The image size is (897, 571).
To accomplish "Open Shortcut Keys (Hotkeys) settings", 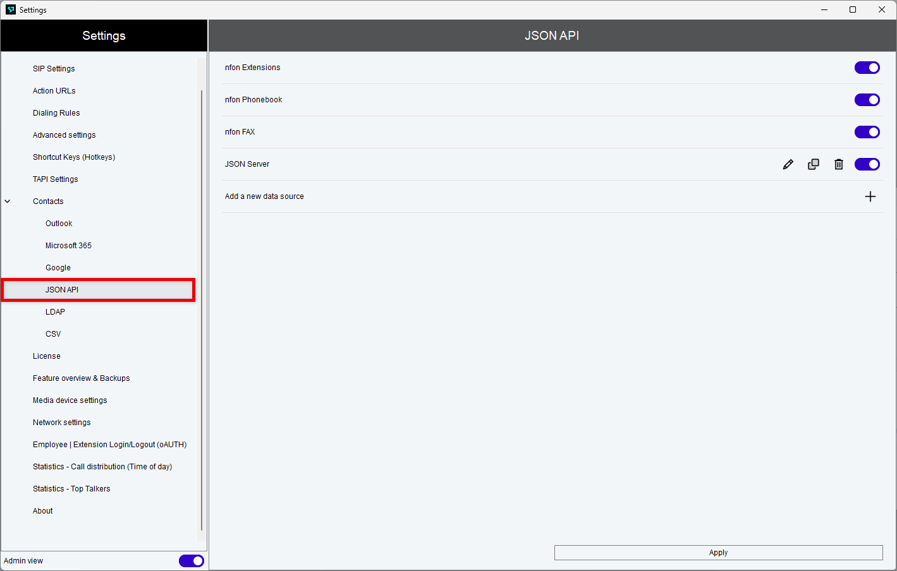I will [x=74, y=157].
